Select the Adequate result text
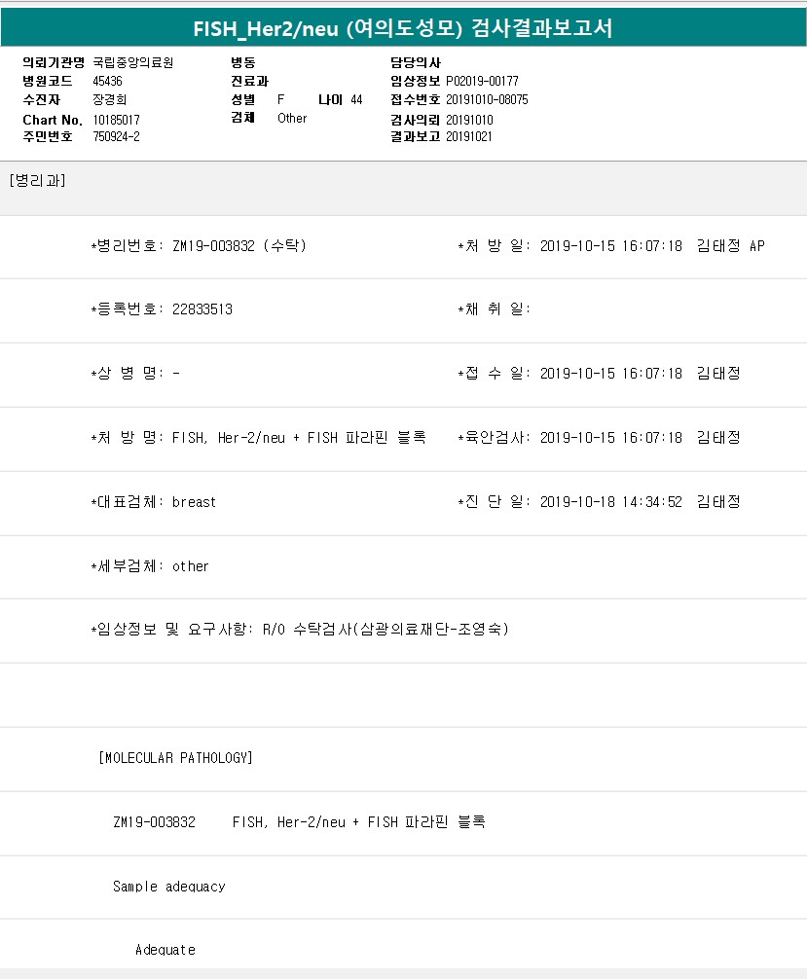Image resolution: width=807 pixels, height=979 pixels. pos(165,949)
